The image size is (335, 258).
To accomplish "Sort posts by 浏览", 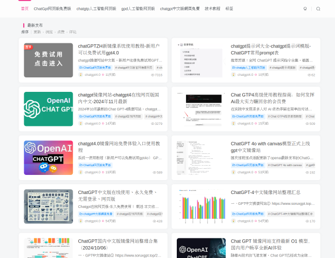I will (x=49, y=32).
